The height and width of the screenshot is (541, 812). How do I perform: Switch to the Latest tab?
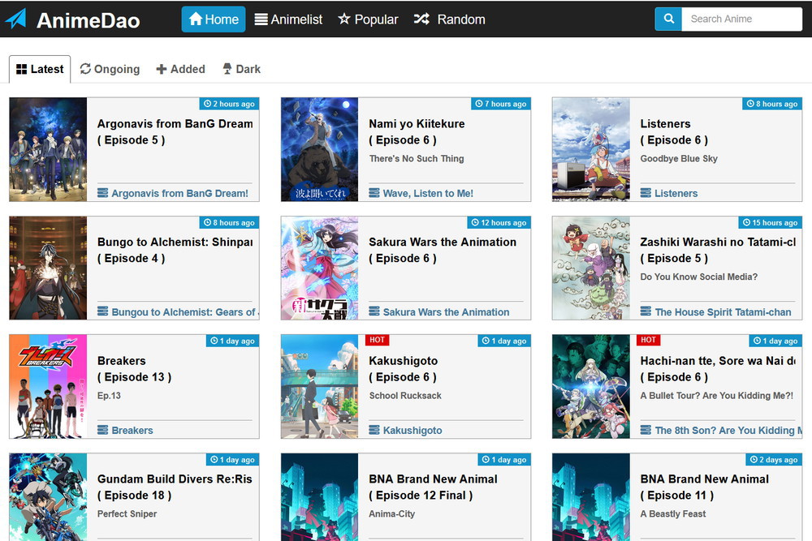[x=40, y=69]
